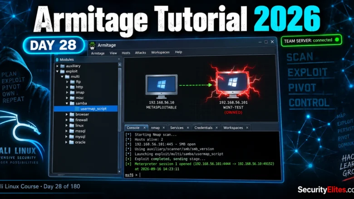
Task: Expand the linux folder arrow
Action: click(67, 125)
